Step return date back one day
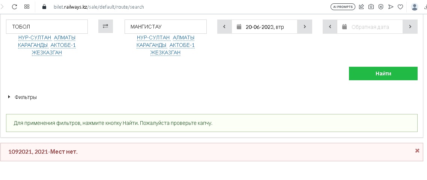427x180 pixels. click(330, 27)
